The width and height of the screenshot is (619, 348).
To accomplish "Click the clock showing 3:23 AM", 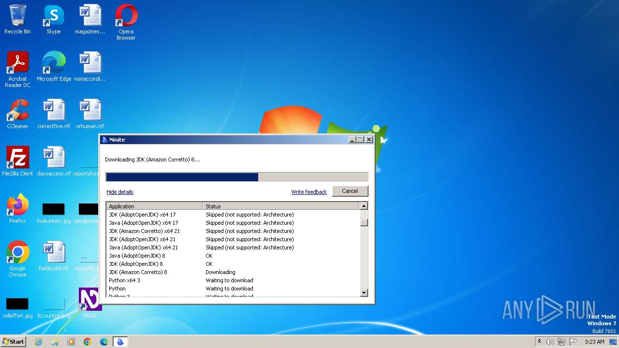I will tap(594, 342).
